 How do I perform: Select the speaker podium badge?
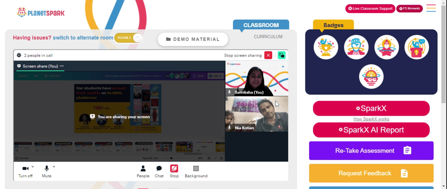point(417,47)
